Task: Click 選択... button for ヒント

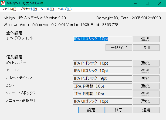Action: coord(146,86)
